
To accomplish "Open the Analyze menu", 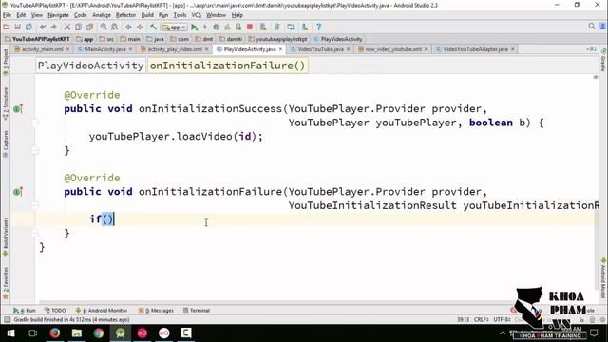I will [102, 15].
